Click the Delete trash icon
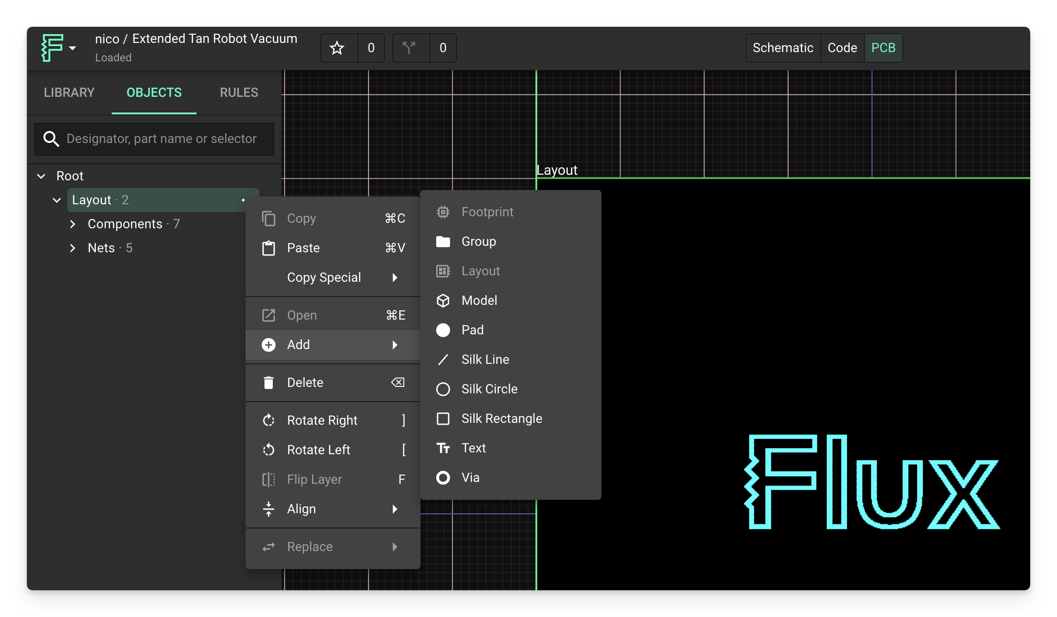The width and height of the screenshot is (1057, 617). click(x=269, y=383)
